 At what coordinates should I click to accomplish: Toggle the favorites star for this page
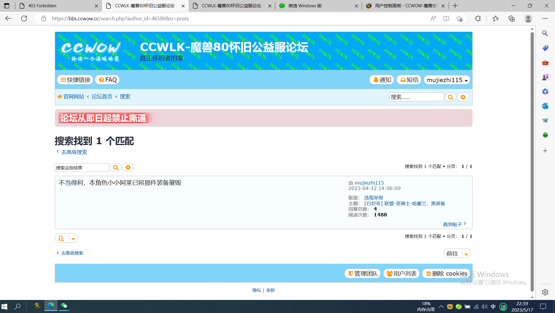point(459,18)
